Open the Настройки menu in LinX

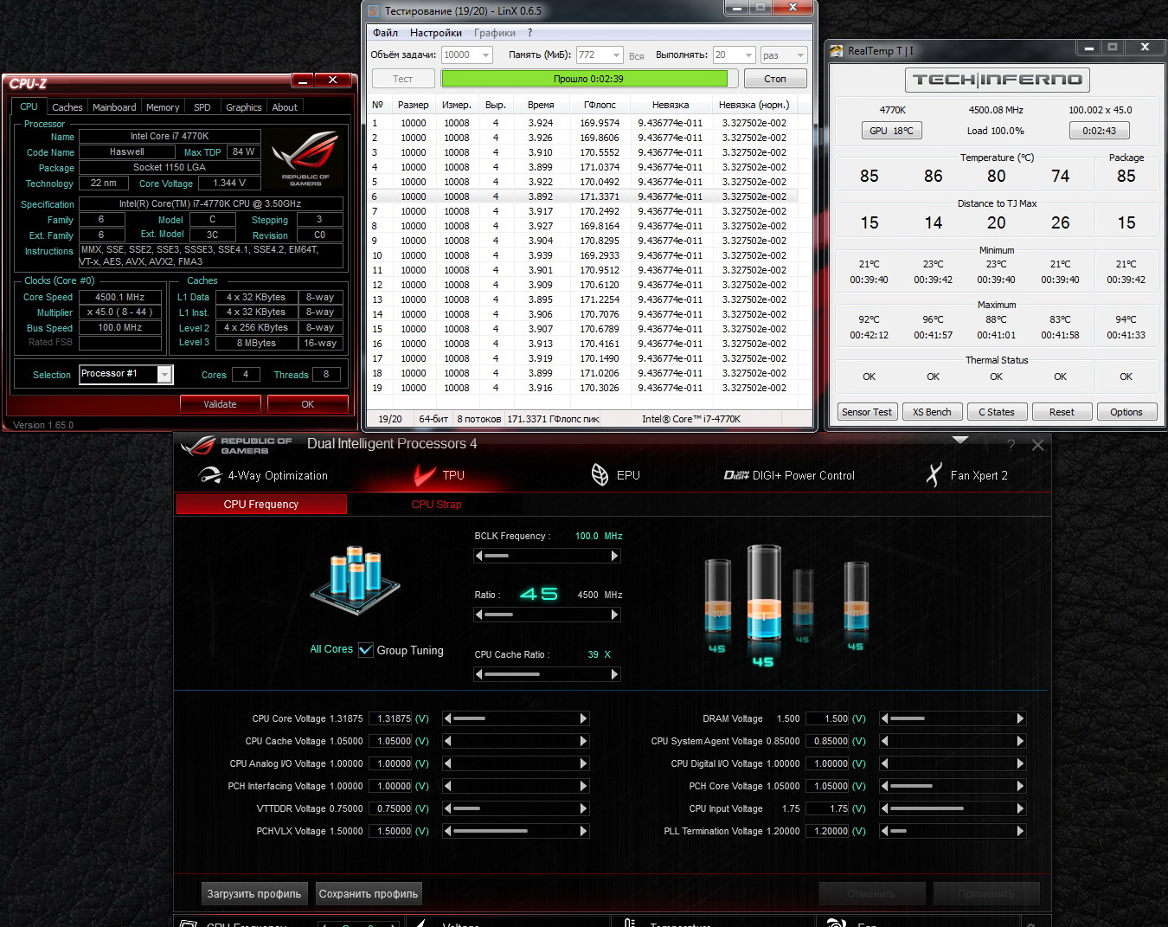(x=436, y=33)
